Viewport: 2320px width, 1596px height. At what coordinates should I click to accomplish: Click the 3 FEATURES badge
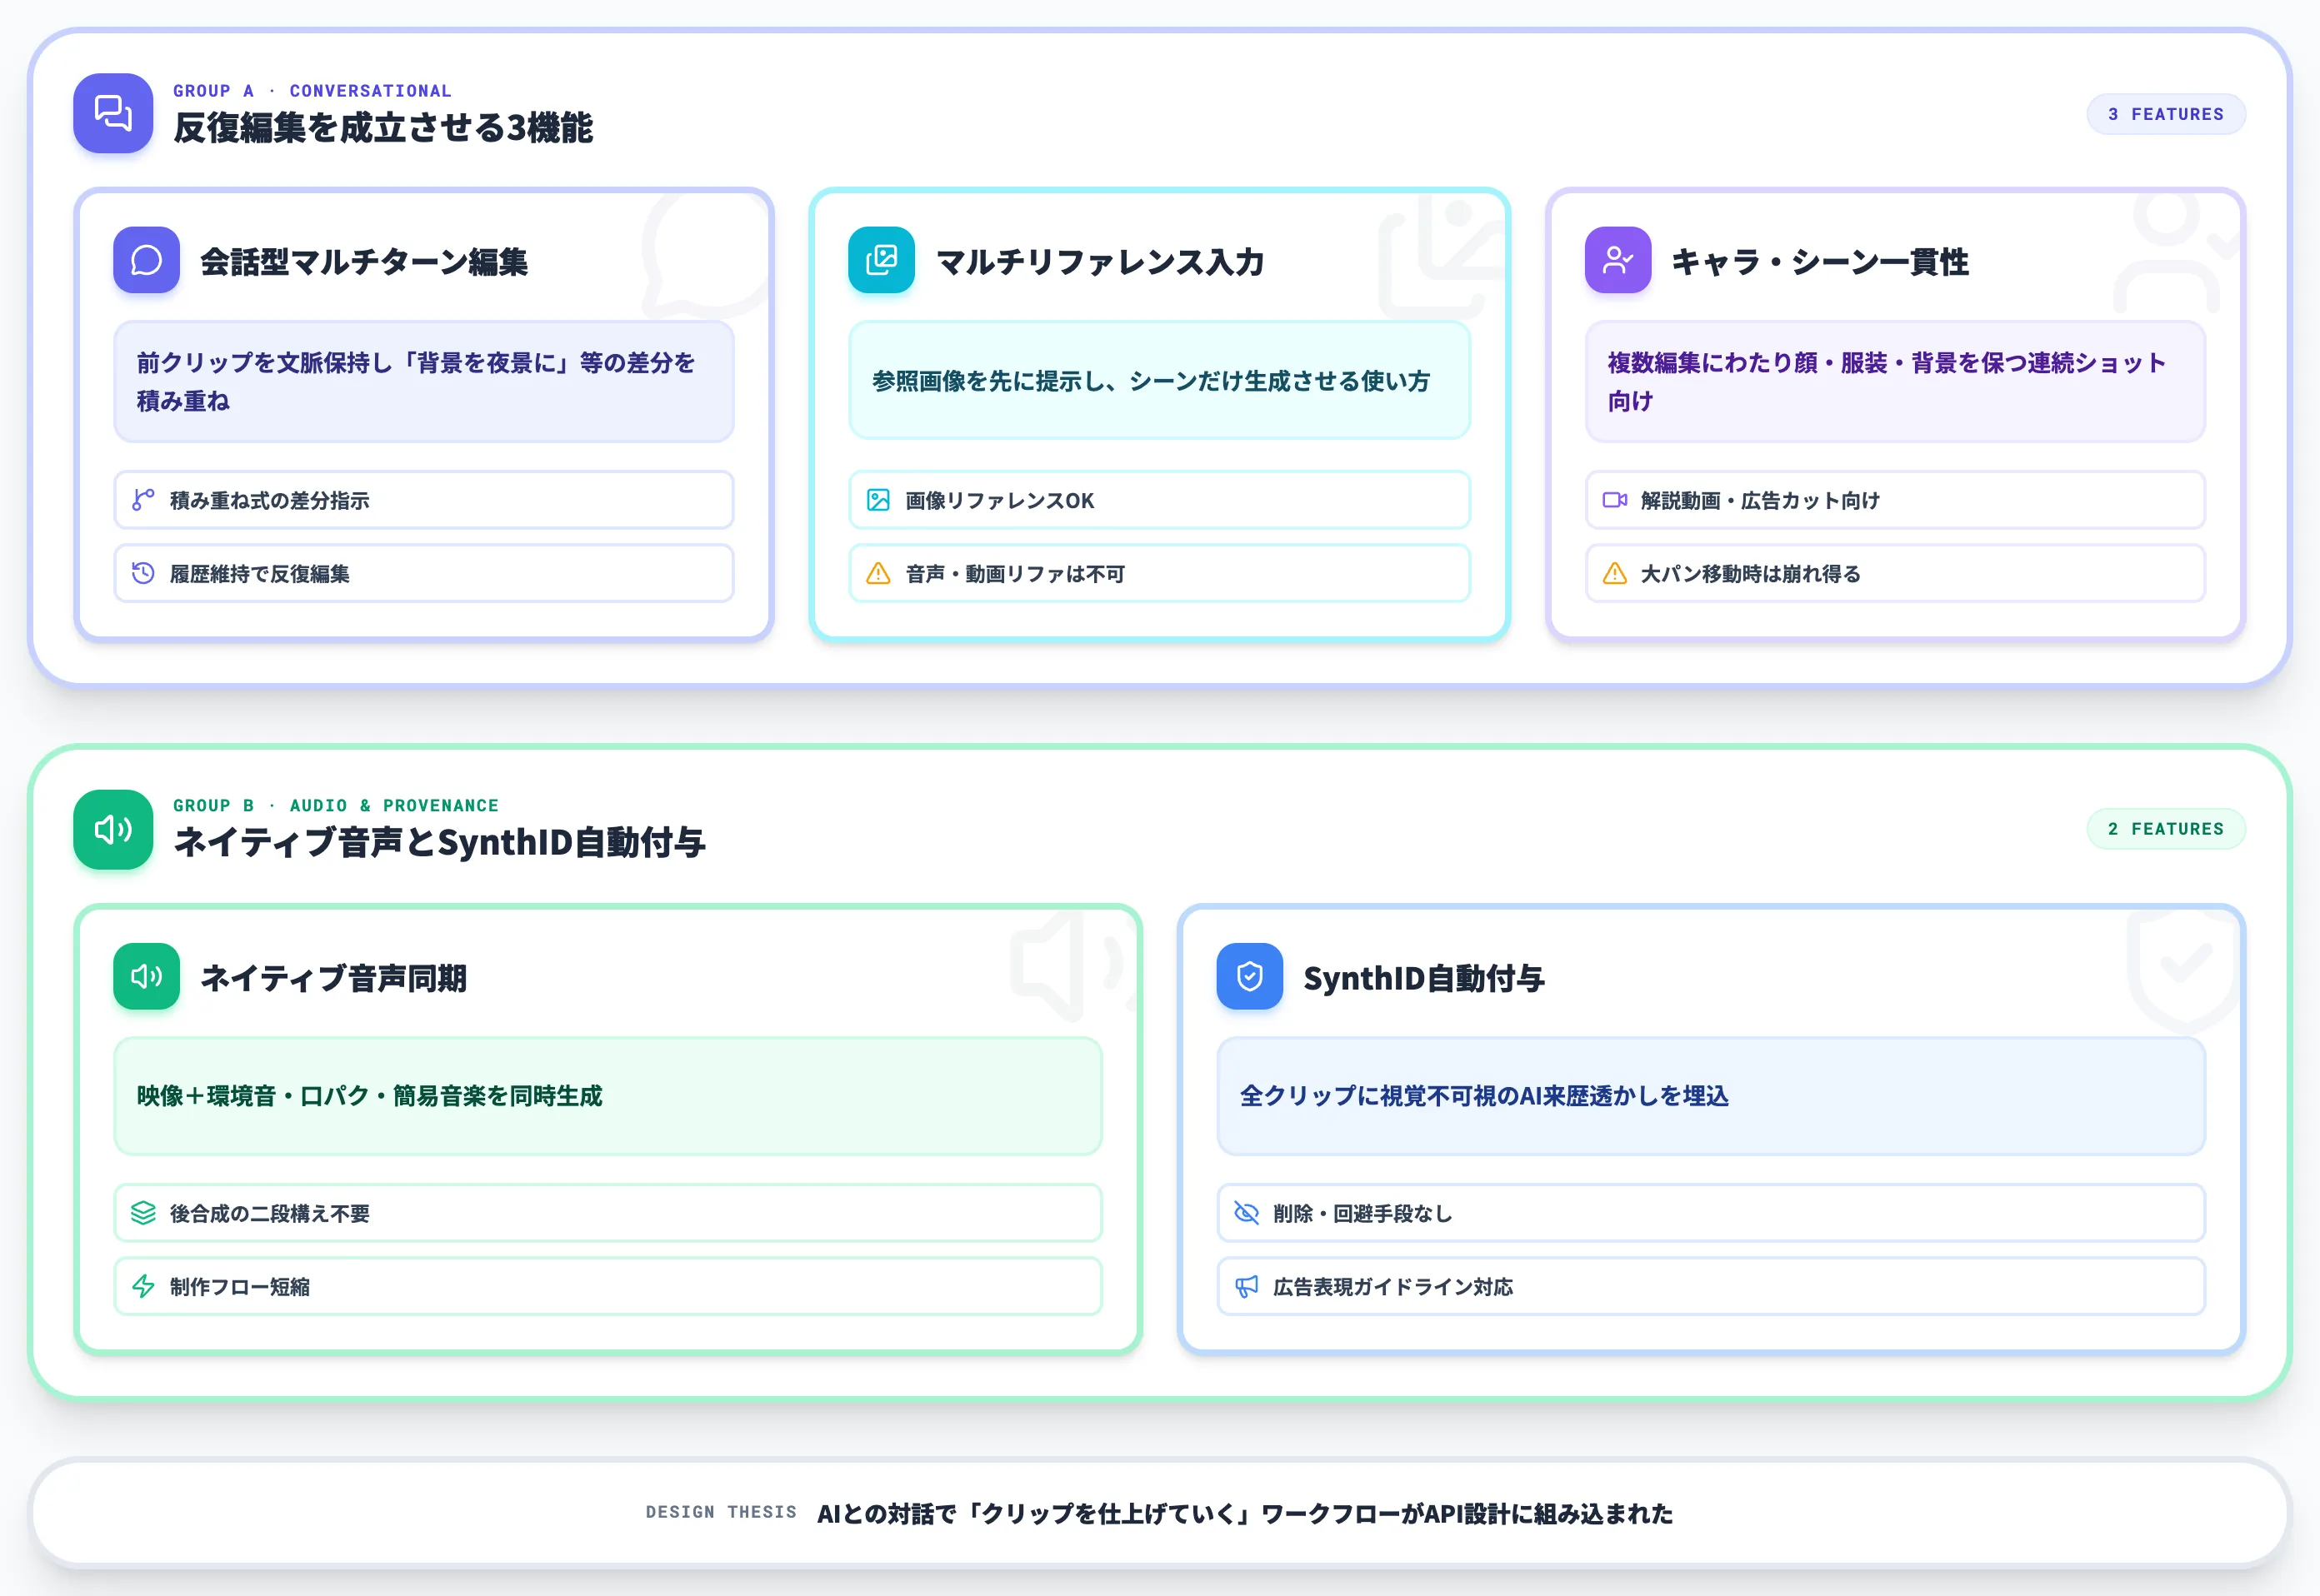tap(2166, 114)
